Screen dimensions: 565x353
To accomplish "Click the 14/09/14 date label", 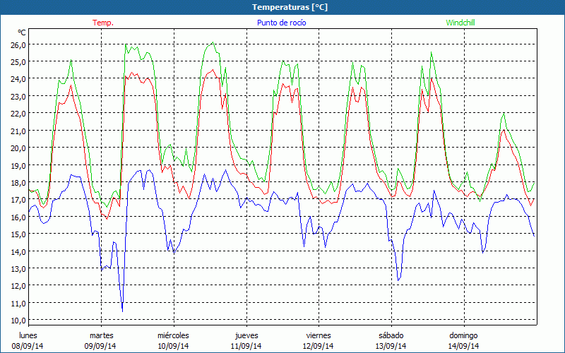I will tap(463, 346).
